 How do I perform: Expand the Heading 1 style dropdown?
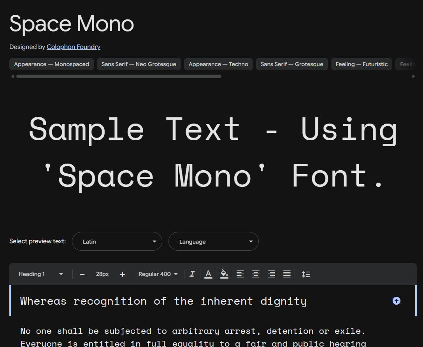point(41,274)
